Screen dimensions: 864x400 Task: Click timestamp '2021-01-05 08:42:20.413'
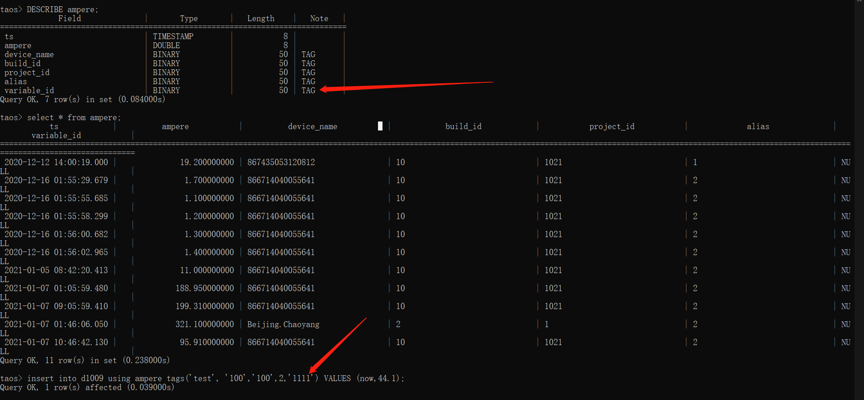pos(56,270)
